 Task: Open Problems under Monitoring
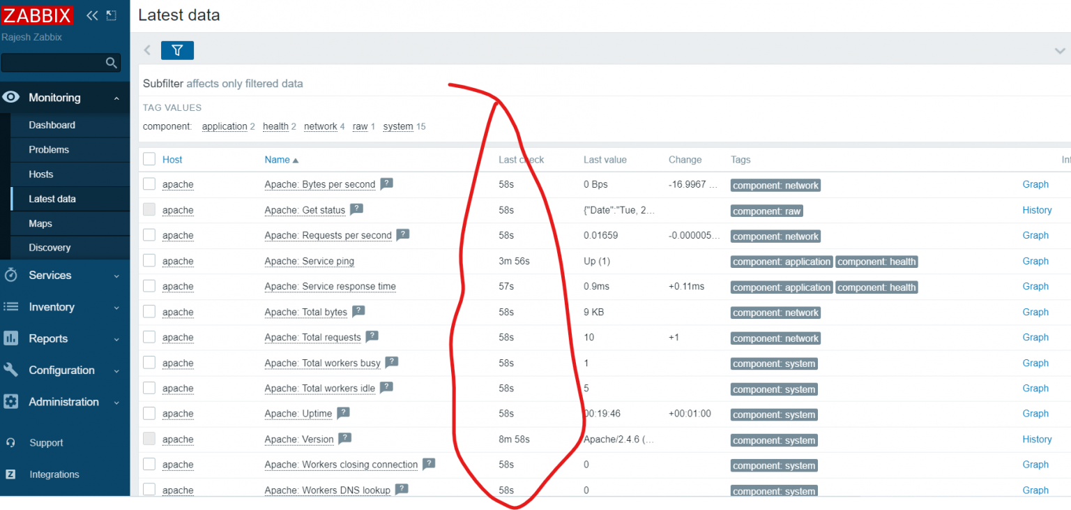(49, 149)
